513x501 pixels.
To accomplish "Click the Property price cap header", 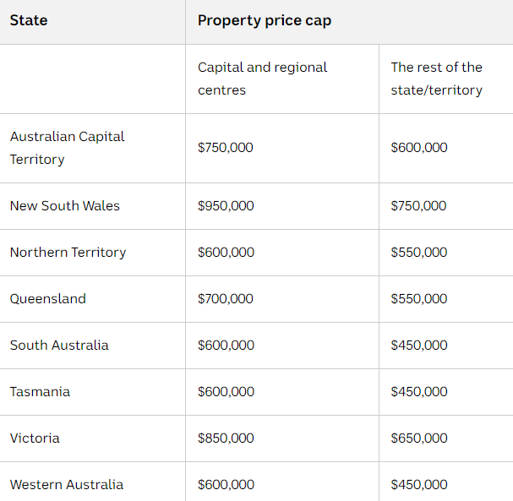I will 265,21.
